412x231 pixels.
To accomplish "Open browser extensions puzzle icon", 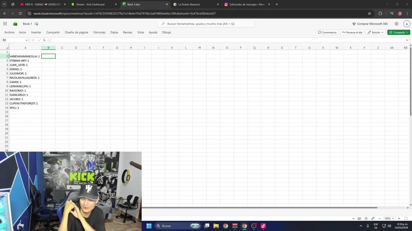I will click(x=380, y=13).
